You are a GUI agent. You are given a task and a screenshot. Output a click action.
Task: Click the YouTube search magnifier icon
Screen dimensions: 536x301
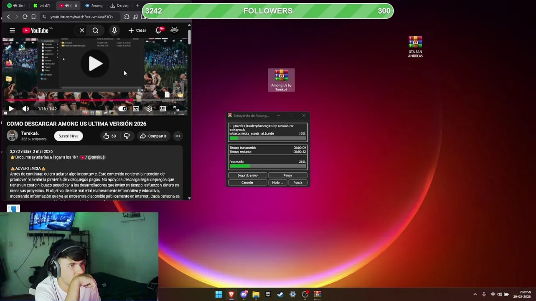(x=95, y=30)
